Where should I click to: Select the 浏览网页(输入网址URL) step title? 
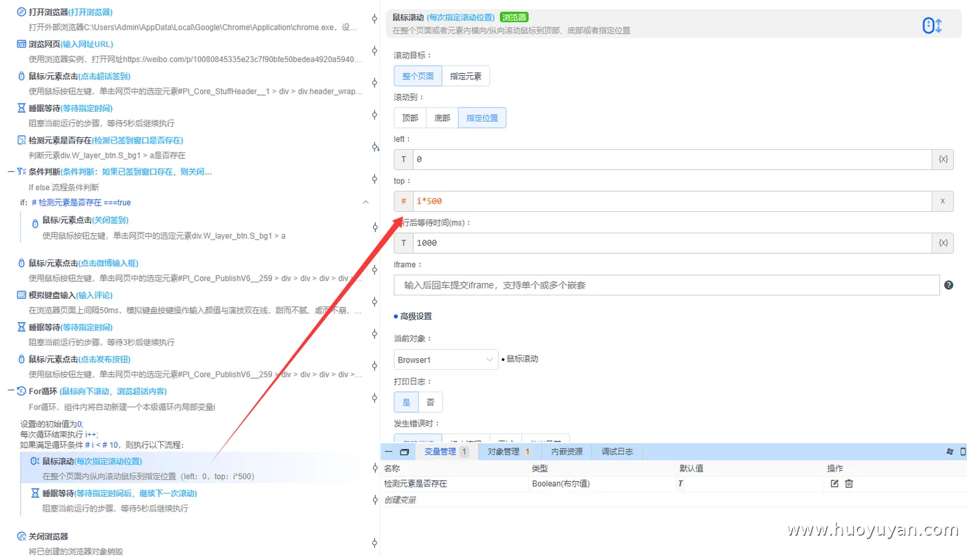click(70, 44)
